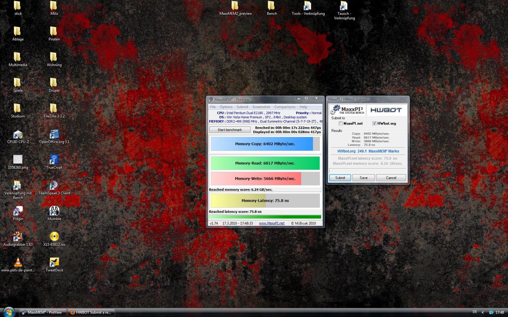This screenshot has width=508, height=317.
Task: Click Save in HWbot dialog
Action: click(x=364, y=178)
